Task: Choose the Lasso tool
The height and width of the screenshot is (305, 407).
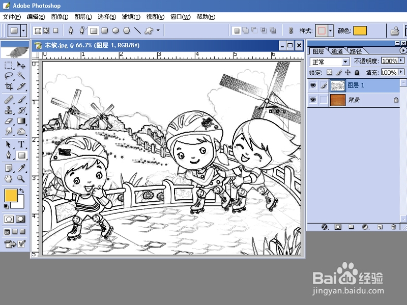Action: tap(9, 75)
